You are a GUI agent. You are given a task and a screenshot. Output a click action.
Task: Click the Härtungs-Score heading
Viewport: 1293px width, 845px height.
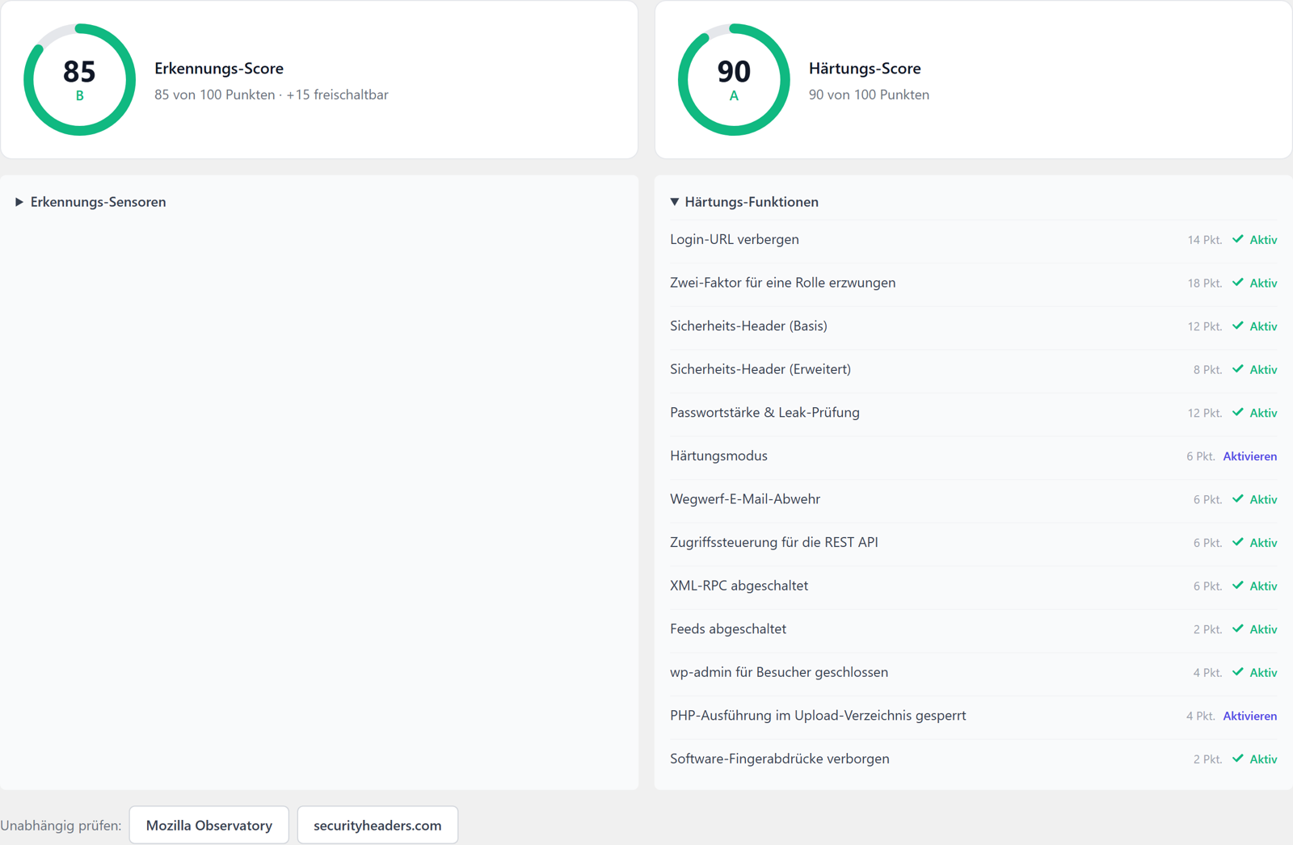click(865, 69)
